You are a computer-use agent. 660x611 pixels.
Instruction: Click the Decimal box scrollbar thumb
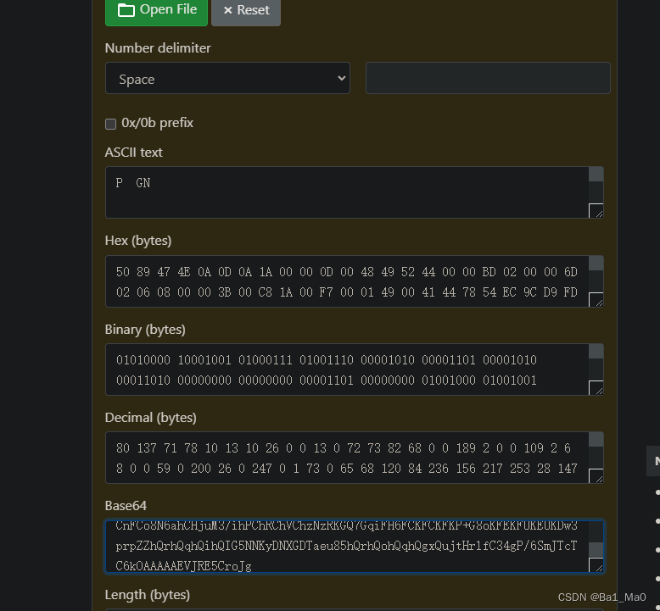(x=596, y=440)
